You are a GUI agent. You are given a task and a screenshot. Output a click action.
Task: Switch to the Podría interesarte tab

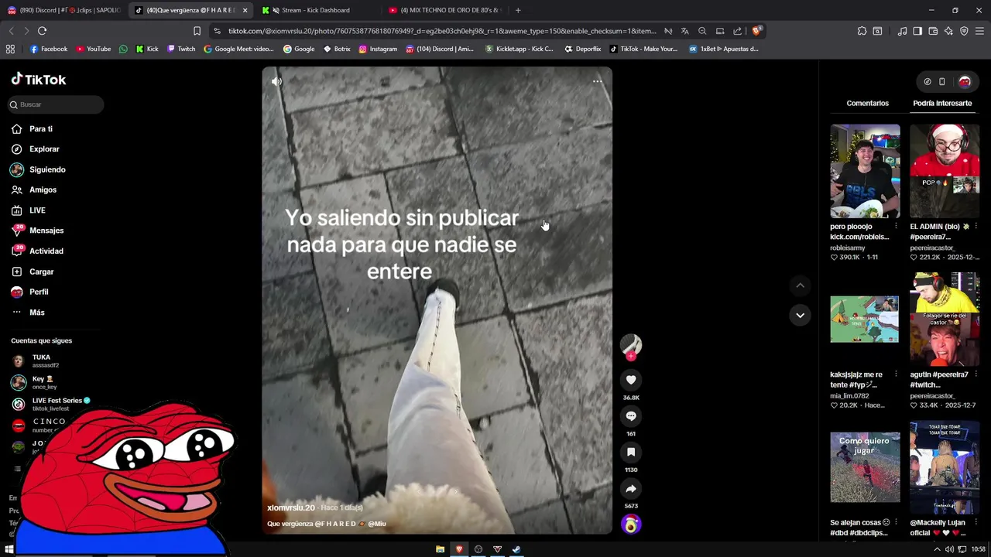(942, 103)
